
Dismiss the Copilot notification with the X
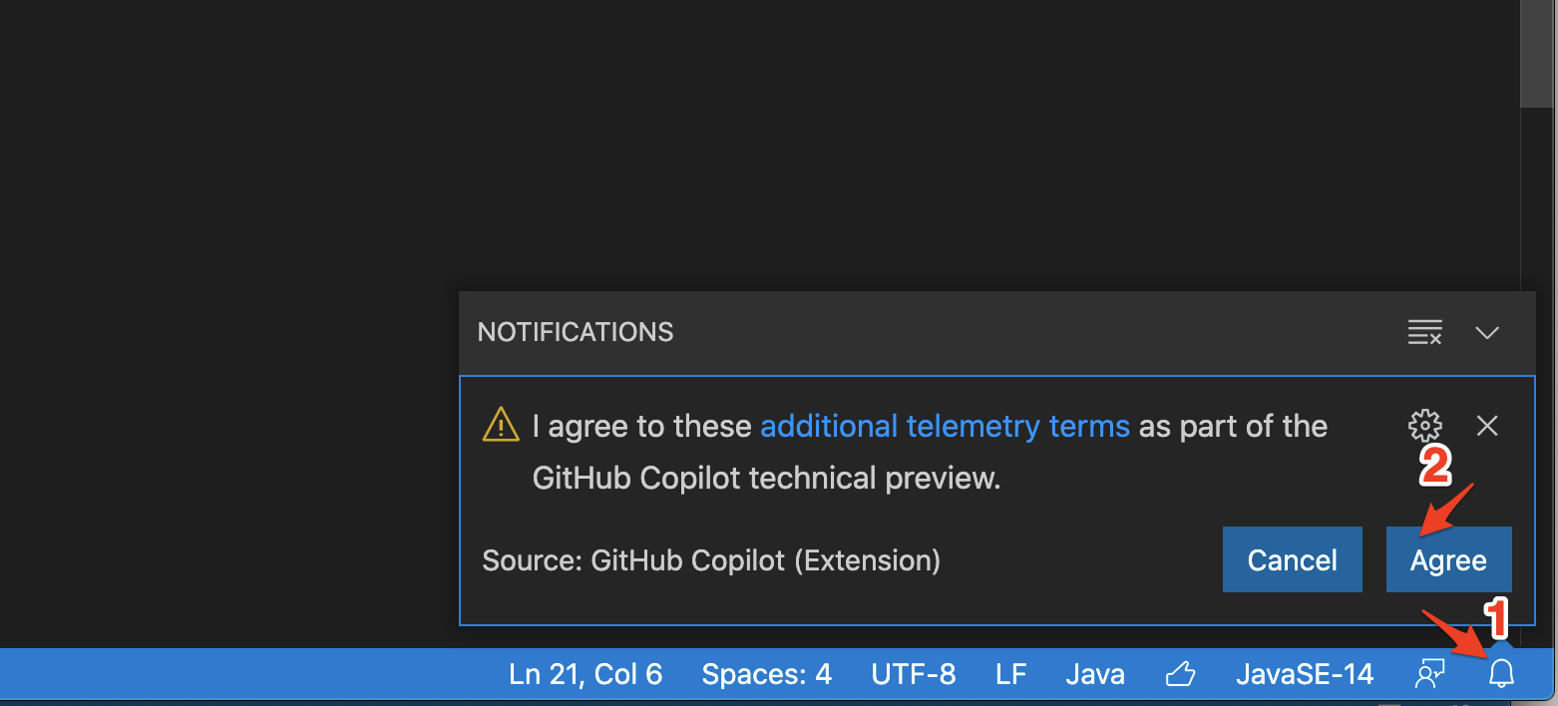click(x=1487, y=426)
